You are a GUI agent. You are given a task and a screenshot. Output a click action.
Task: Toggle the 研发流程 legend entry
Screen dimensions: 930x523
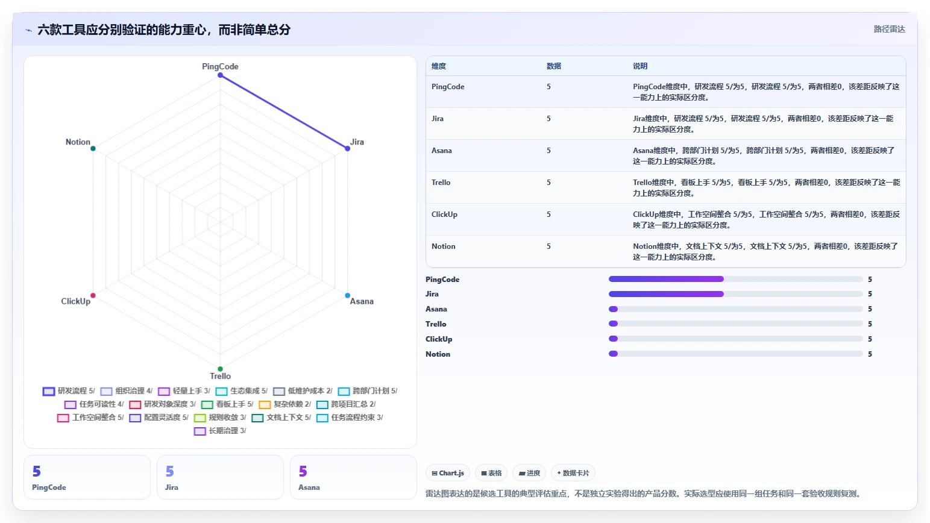point(69,391)
